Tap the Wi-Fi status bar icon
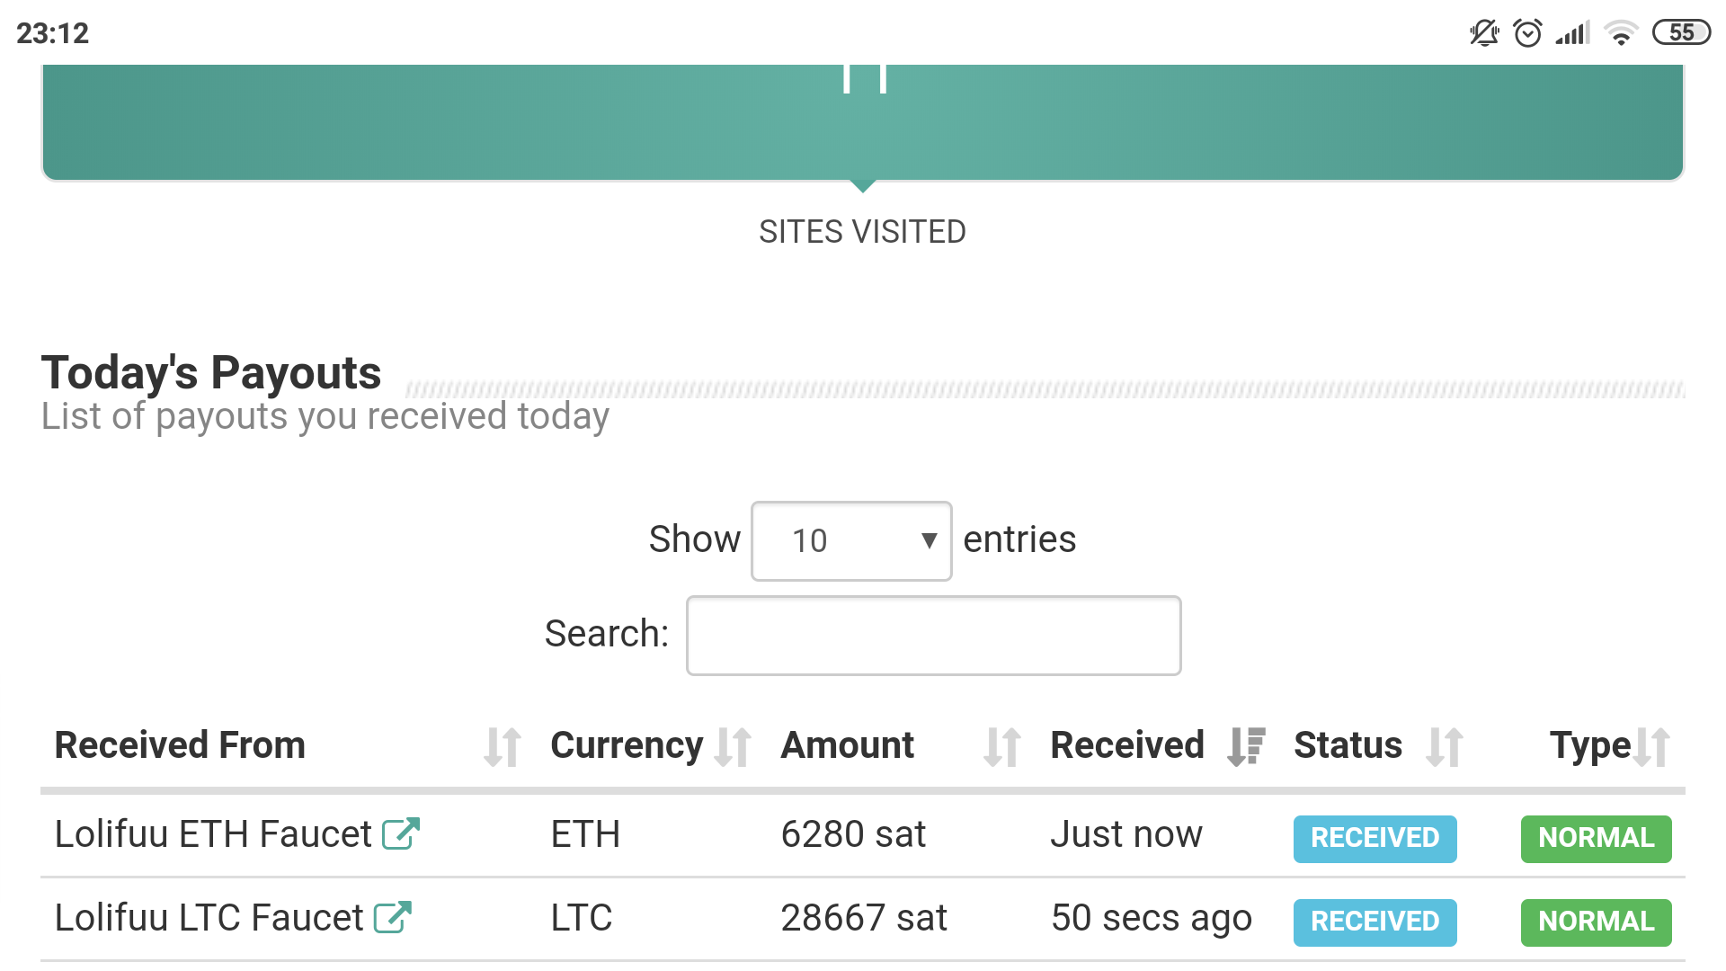 click(1621, 33)
